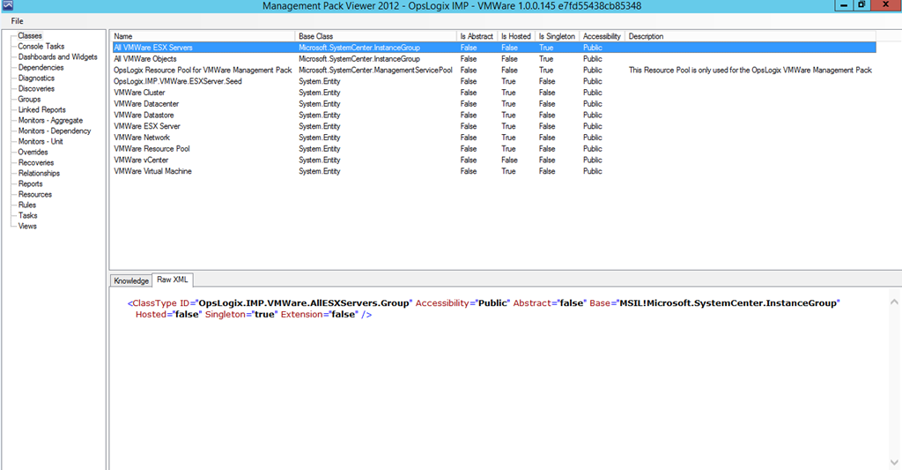Select Console Tasks in the tree

pos(41,47)
